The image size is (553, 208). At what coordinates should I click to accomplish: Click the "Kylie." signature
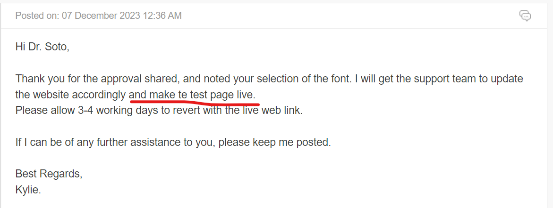click(x=28, y=190)
